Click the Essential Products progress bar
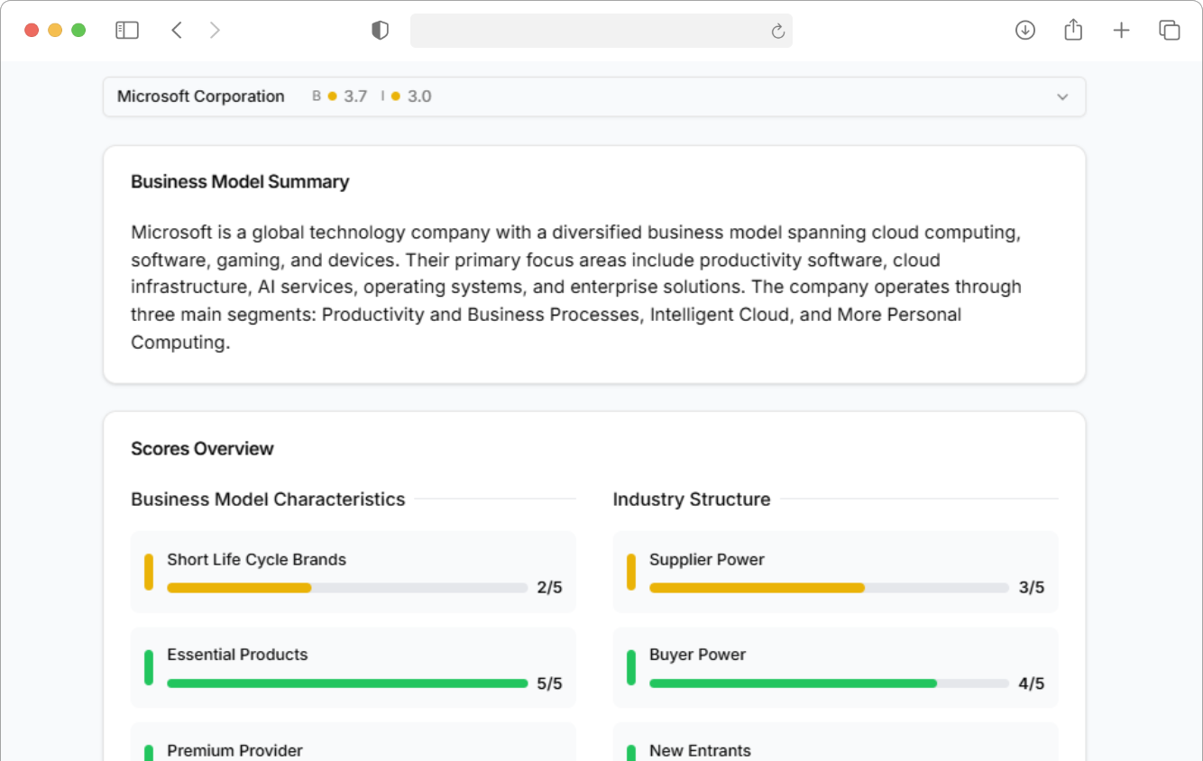This screenshot has width=1203, height=761. 347,683
